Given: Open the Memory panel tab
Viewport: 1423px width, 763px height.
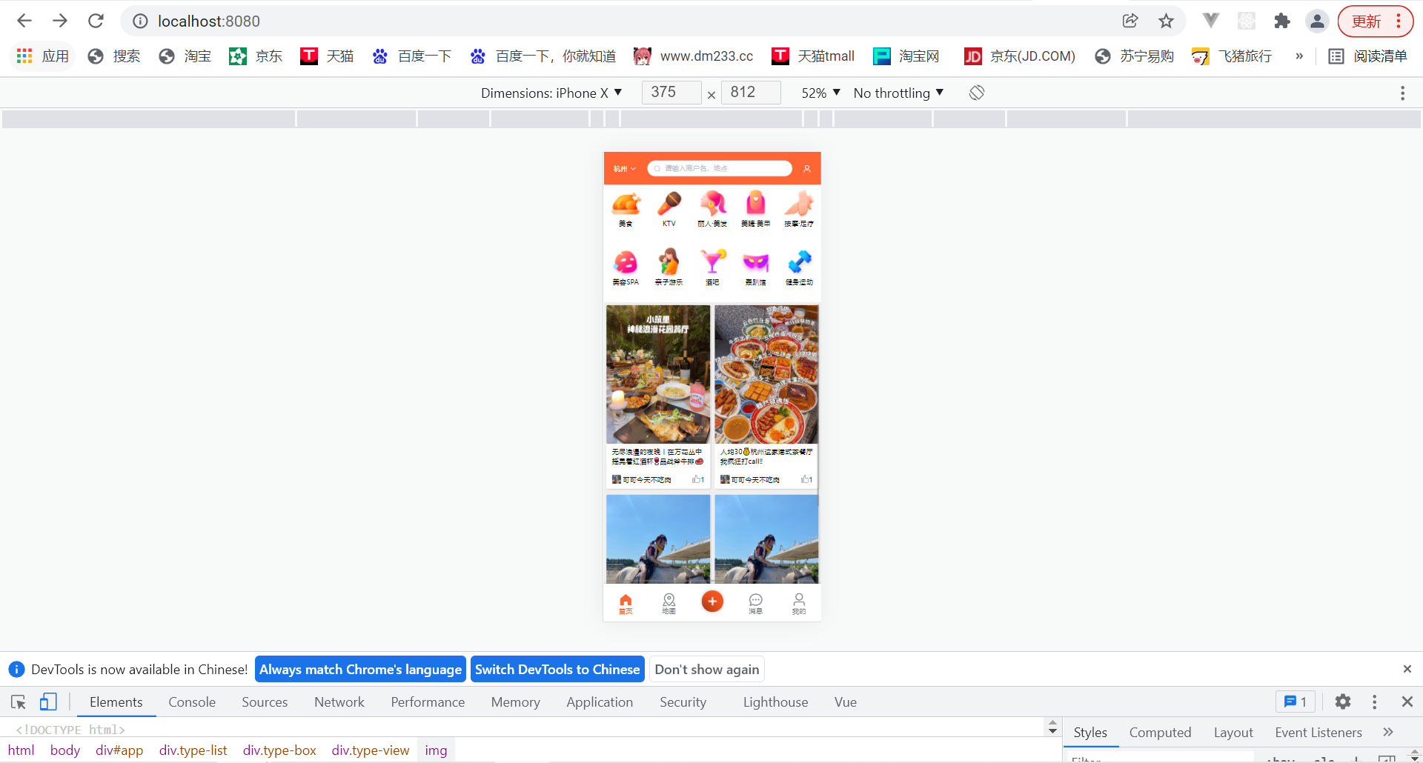Looking at the screenshot, I should pos(515,702).
